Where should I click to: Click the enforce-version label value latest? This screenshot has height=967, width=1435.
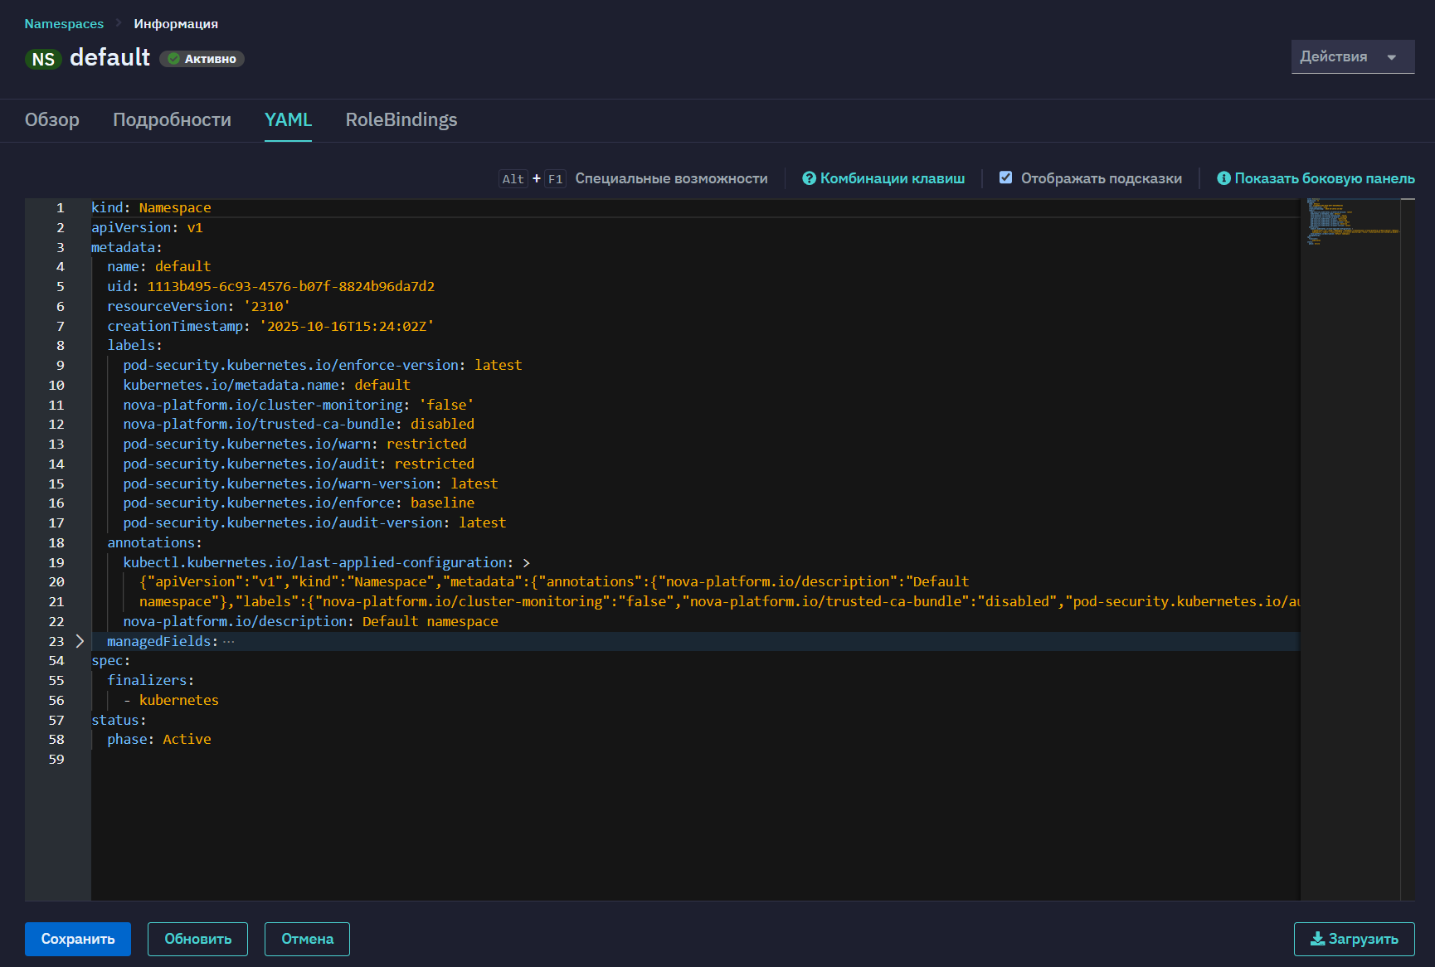point(499,365)
